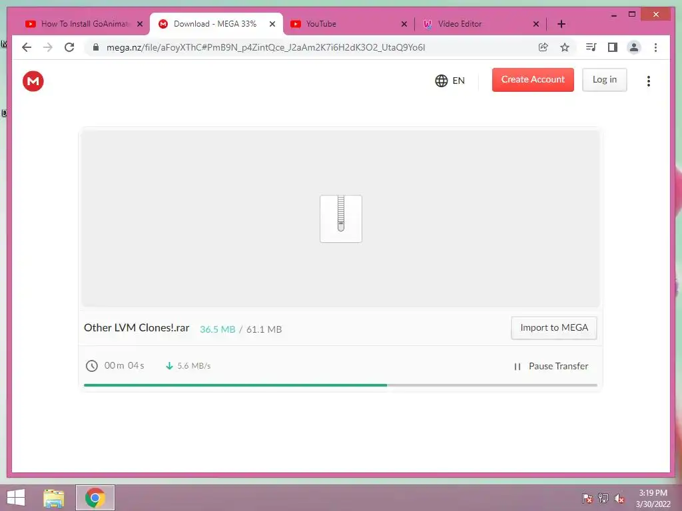Click the downloaded amount 36.5 MB
682x511 pixels.
218,329
